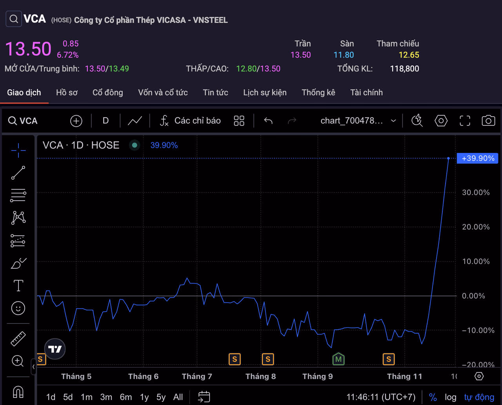
Task: Open the emoji icons tool
Action: (x=18, y=308)
